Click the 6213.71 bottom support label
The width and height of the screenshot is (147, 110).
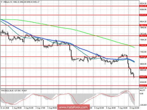tap(143, 86)
